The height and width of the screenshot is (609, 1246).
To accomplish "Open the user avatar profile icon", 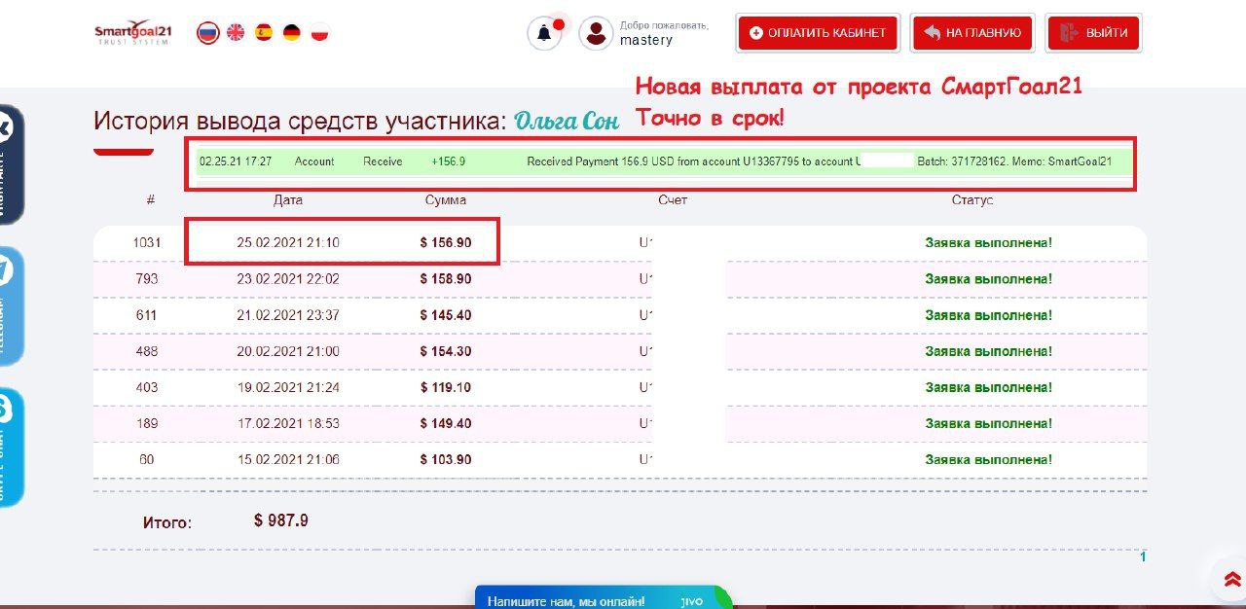I will coord(596,33).
